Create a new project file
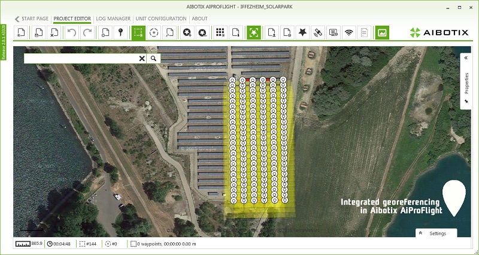This screenshot has width=479, height=255. pyautogui.click(x=21, y=32)
